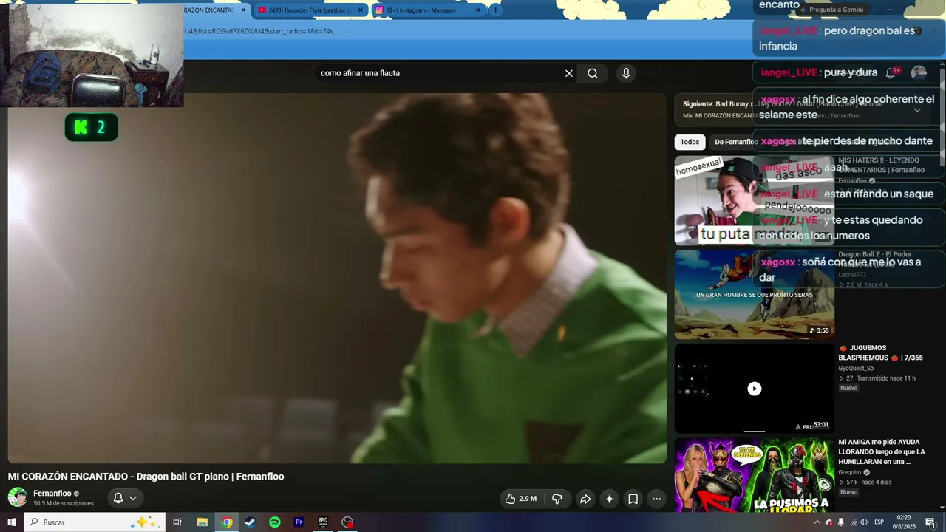Image resolution: width=946 pixels, height=532 pixels.
Task: Open JUGUEMOS BLASPHEMOUS video title
Action: [x=880, y=353]
